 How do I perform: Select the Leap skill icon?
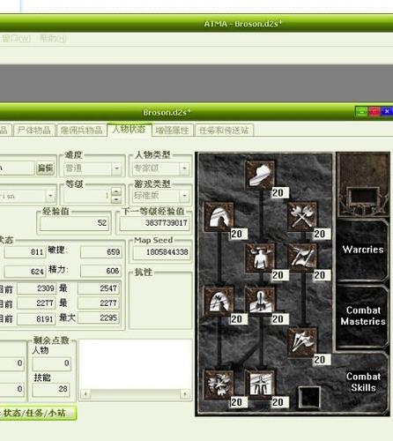coord(219,216)
